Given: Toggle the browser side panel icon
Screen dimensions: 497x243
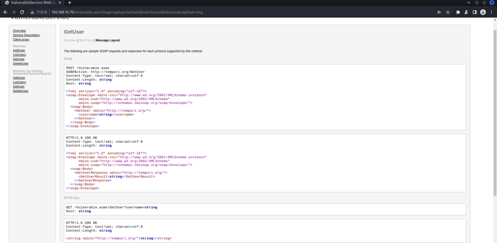Looking at the screenshot, I should (x=475, y=12).
